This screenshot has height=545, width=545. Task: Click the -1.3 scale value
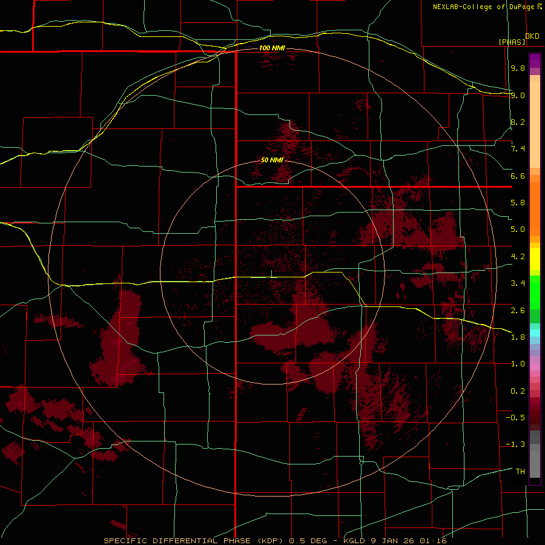tap(515, 444)
